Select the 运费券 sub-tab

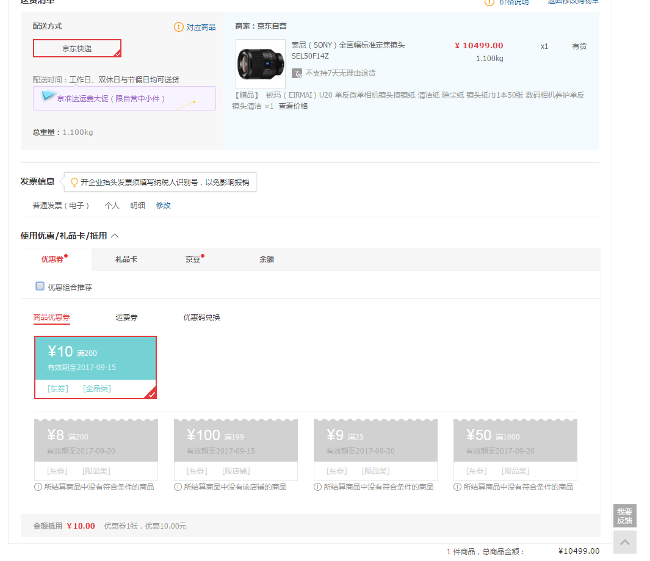126,317
